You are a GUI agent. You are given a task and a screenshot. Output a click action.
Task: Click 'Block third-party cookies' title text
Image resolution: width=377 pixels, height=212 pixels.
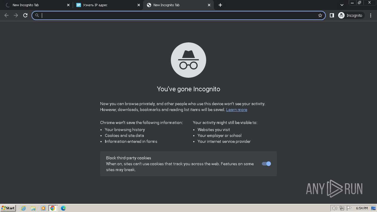pos(128,158)
